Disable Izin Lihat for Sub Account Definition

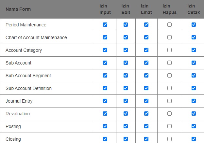click(146, 88)
